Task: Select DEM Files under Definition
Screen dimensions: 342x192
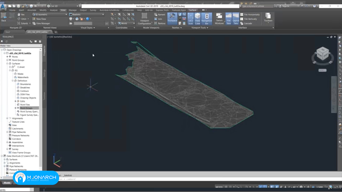Action: point(25,95)
